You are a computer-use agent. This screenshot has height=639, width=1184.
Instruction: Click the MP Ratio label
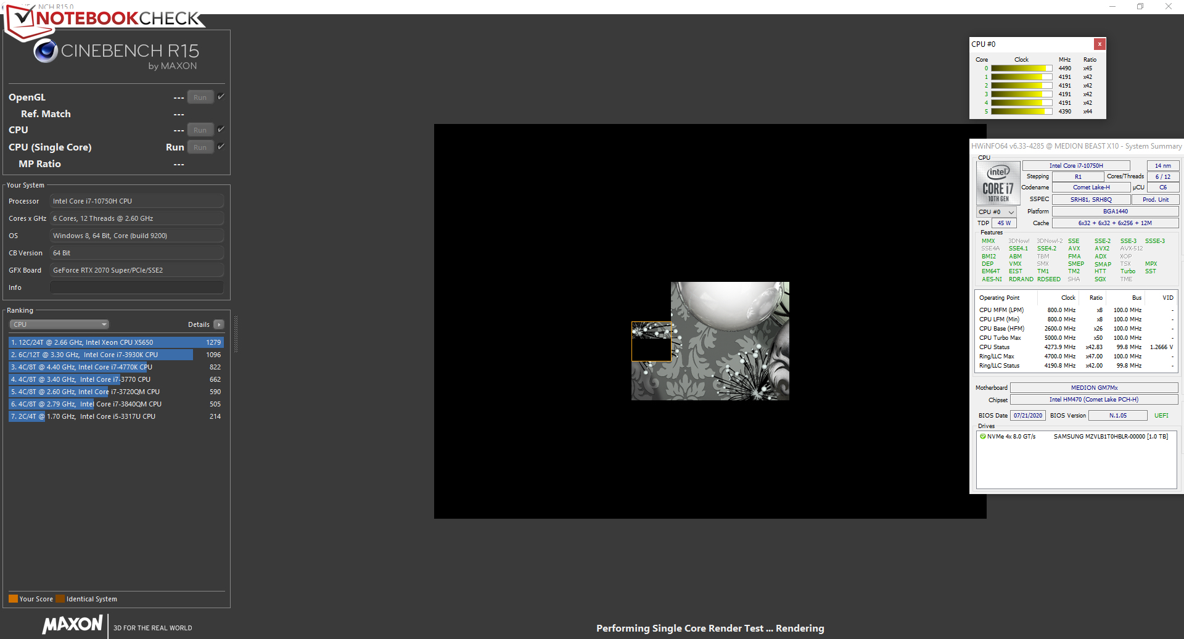tap(39, 164)
